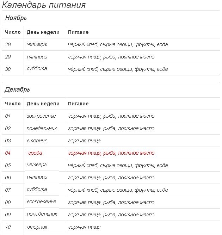Click 'горячая пища' in the 03 December row
The height and width of the screenshot is (235, 222).
click(x=84, y=141)
